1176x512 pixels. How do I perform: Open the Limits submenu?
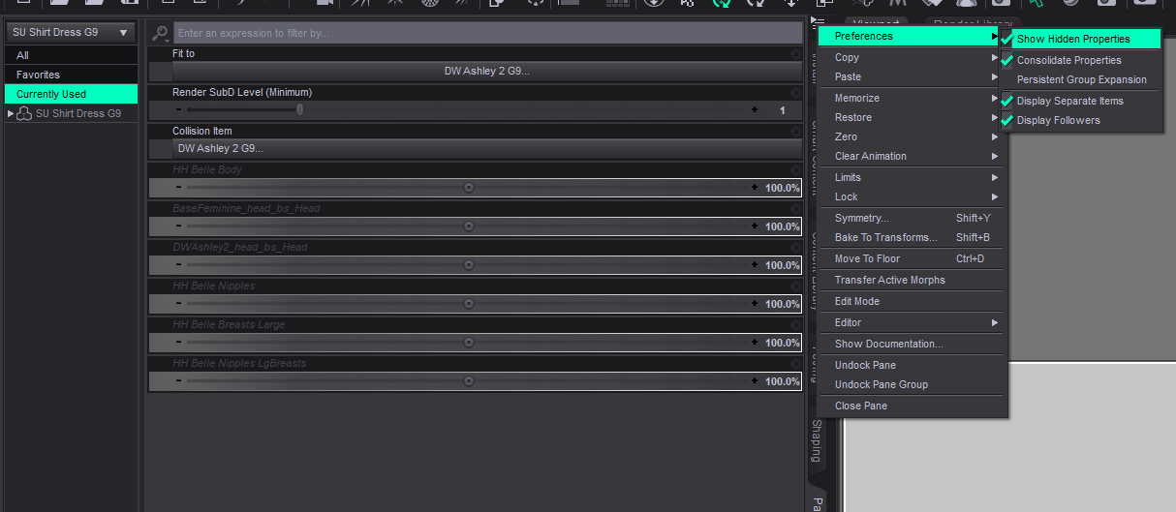(913, 177)
